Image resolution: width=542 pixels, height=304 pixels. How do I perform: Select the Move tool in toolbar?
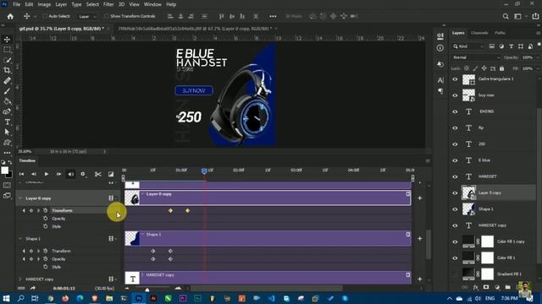7,40
